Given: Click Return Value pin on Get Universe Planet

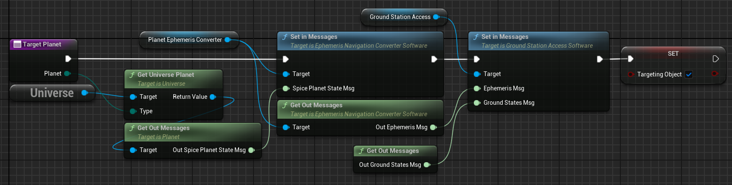Looking at the screenshot, I should pos(213,97).
